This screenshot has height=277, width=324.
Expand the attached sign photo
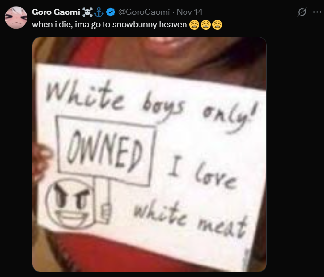pos(149,154)
